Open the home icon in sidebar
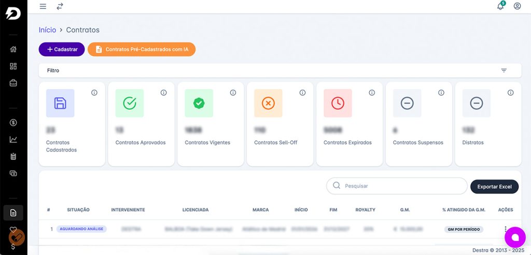This screenshot has width=531, height=255. pos(13,50)
